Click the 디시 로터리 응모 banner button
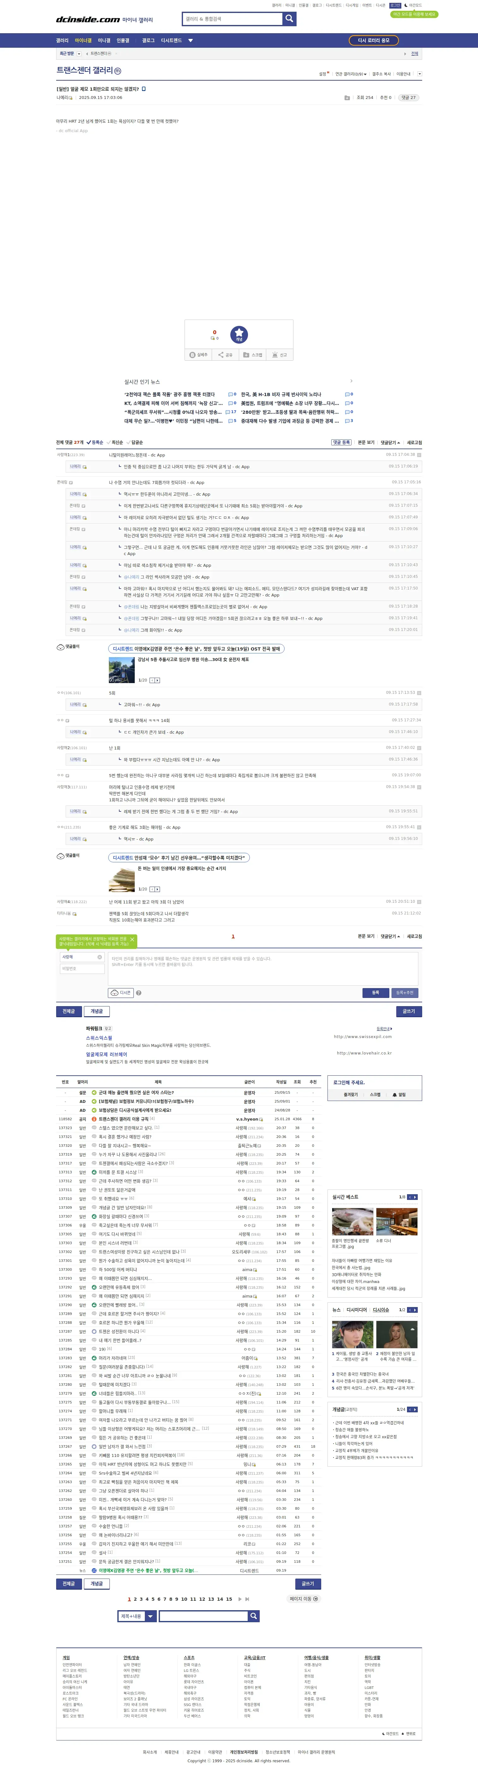This screenshot has width=478, height=1779. [x=373, y=41]
